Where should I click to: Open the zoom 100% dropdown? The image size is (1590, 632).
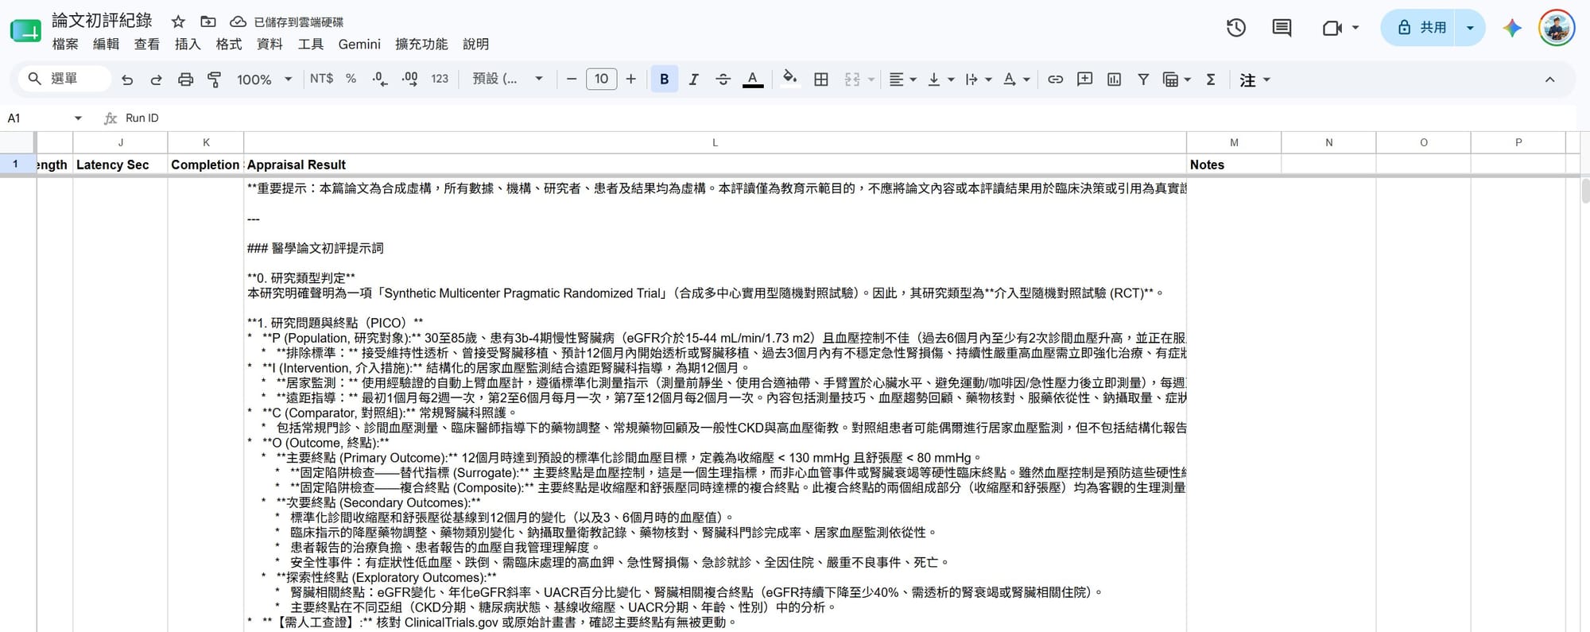(265, 79)
